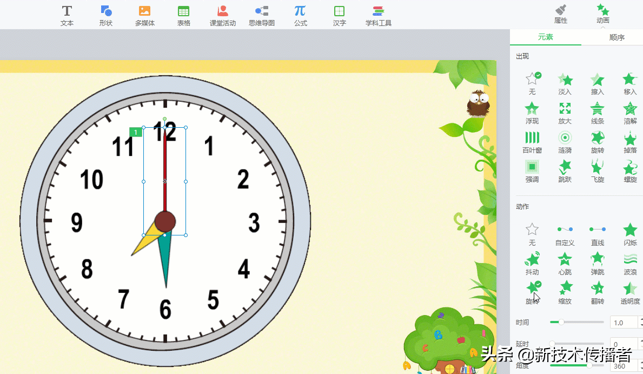Open the 汉字 Chinese character tool
This screenshot has width=643, height=374.
[x=340, y=16]
